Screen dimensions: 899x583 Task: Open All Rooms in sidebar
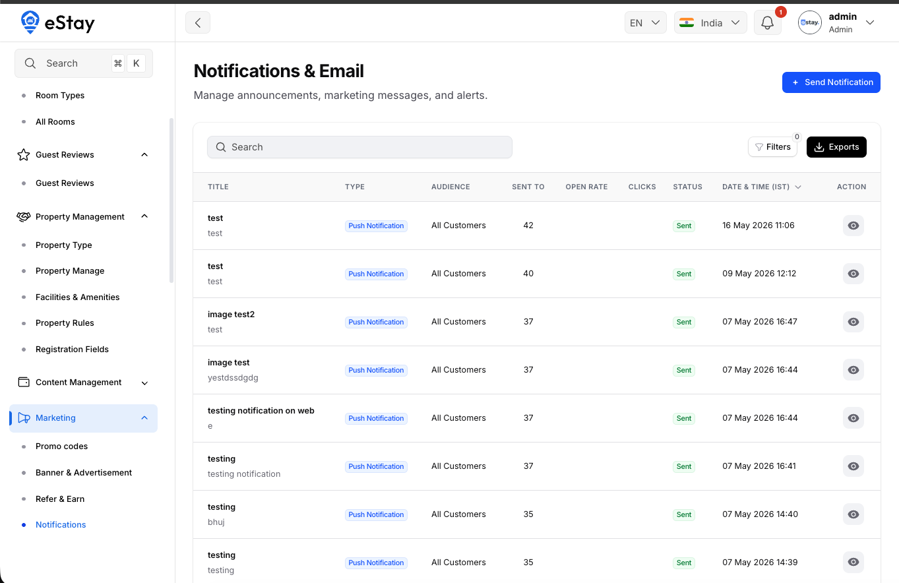(x=55, y=122)
